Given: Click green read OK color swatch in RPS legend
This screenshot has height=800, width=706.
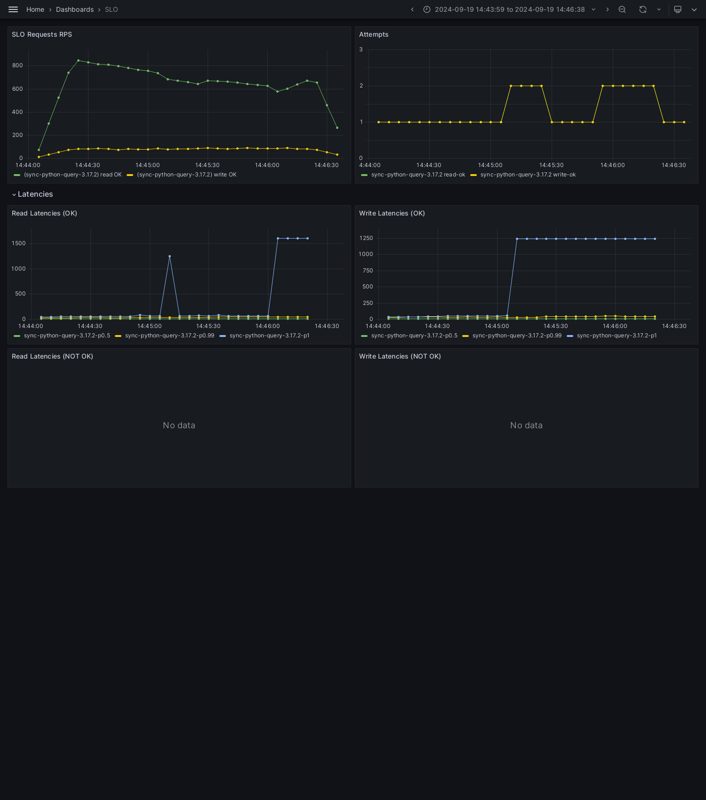Looking at the screenshot, I should [x=17, y=175].
